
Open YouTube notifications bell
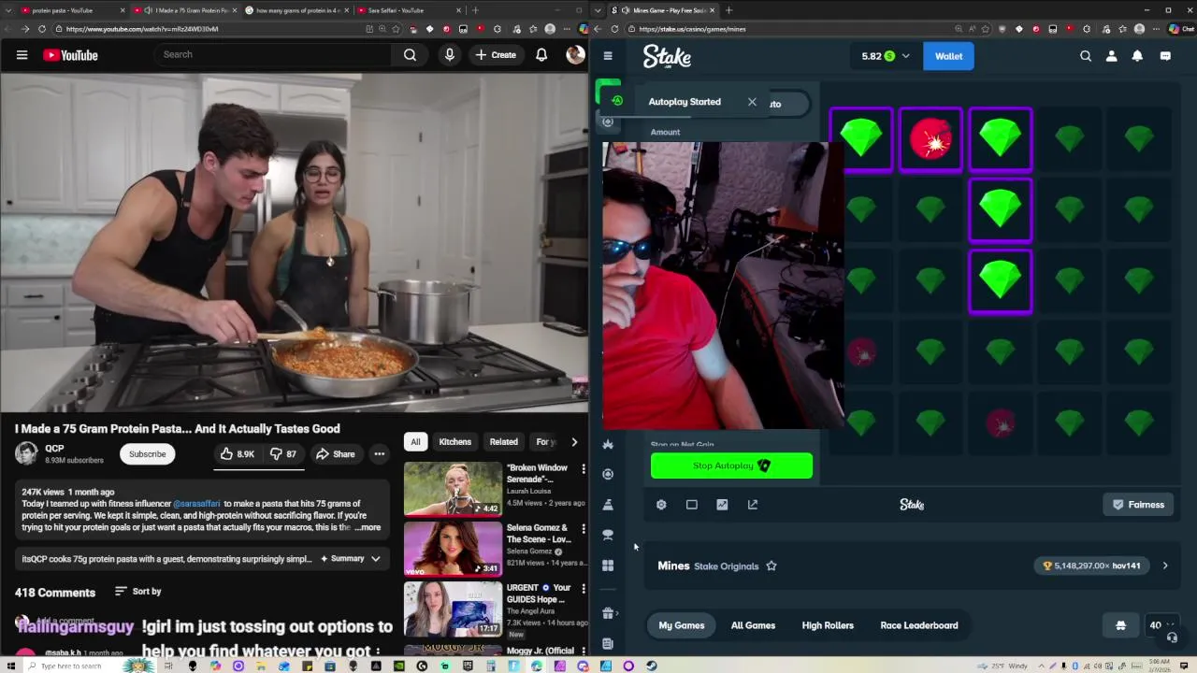coord(541,55)
